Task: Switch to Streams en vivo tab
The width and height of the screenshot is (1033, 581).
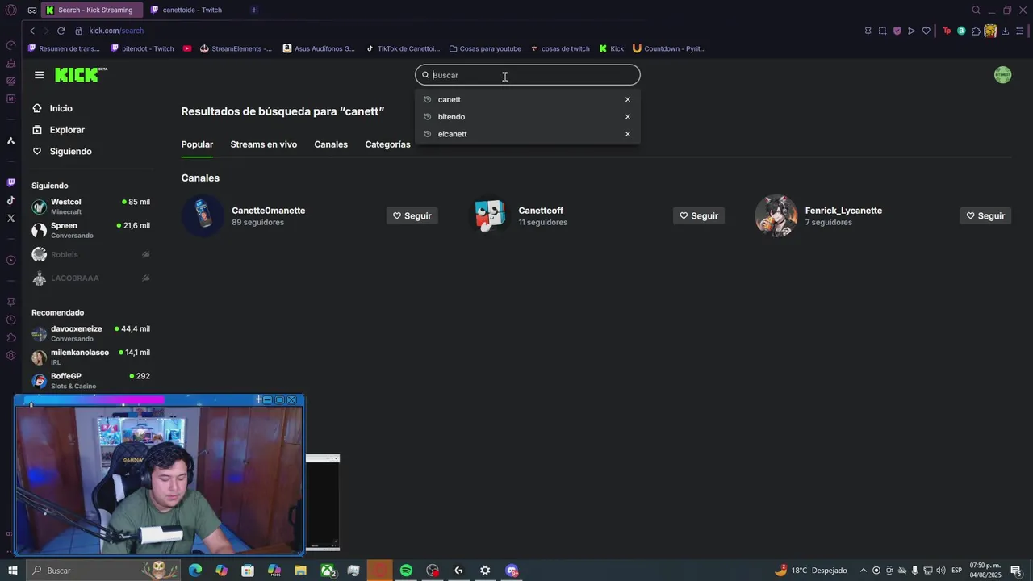Action: [x=263, y=144]
